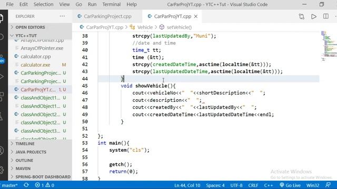Click the getch(); line
The width and height of the screenshot is (337, 189).
(121, 164)
